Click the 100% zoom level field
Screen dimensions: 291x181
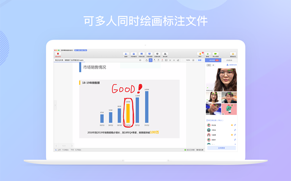188,60
